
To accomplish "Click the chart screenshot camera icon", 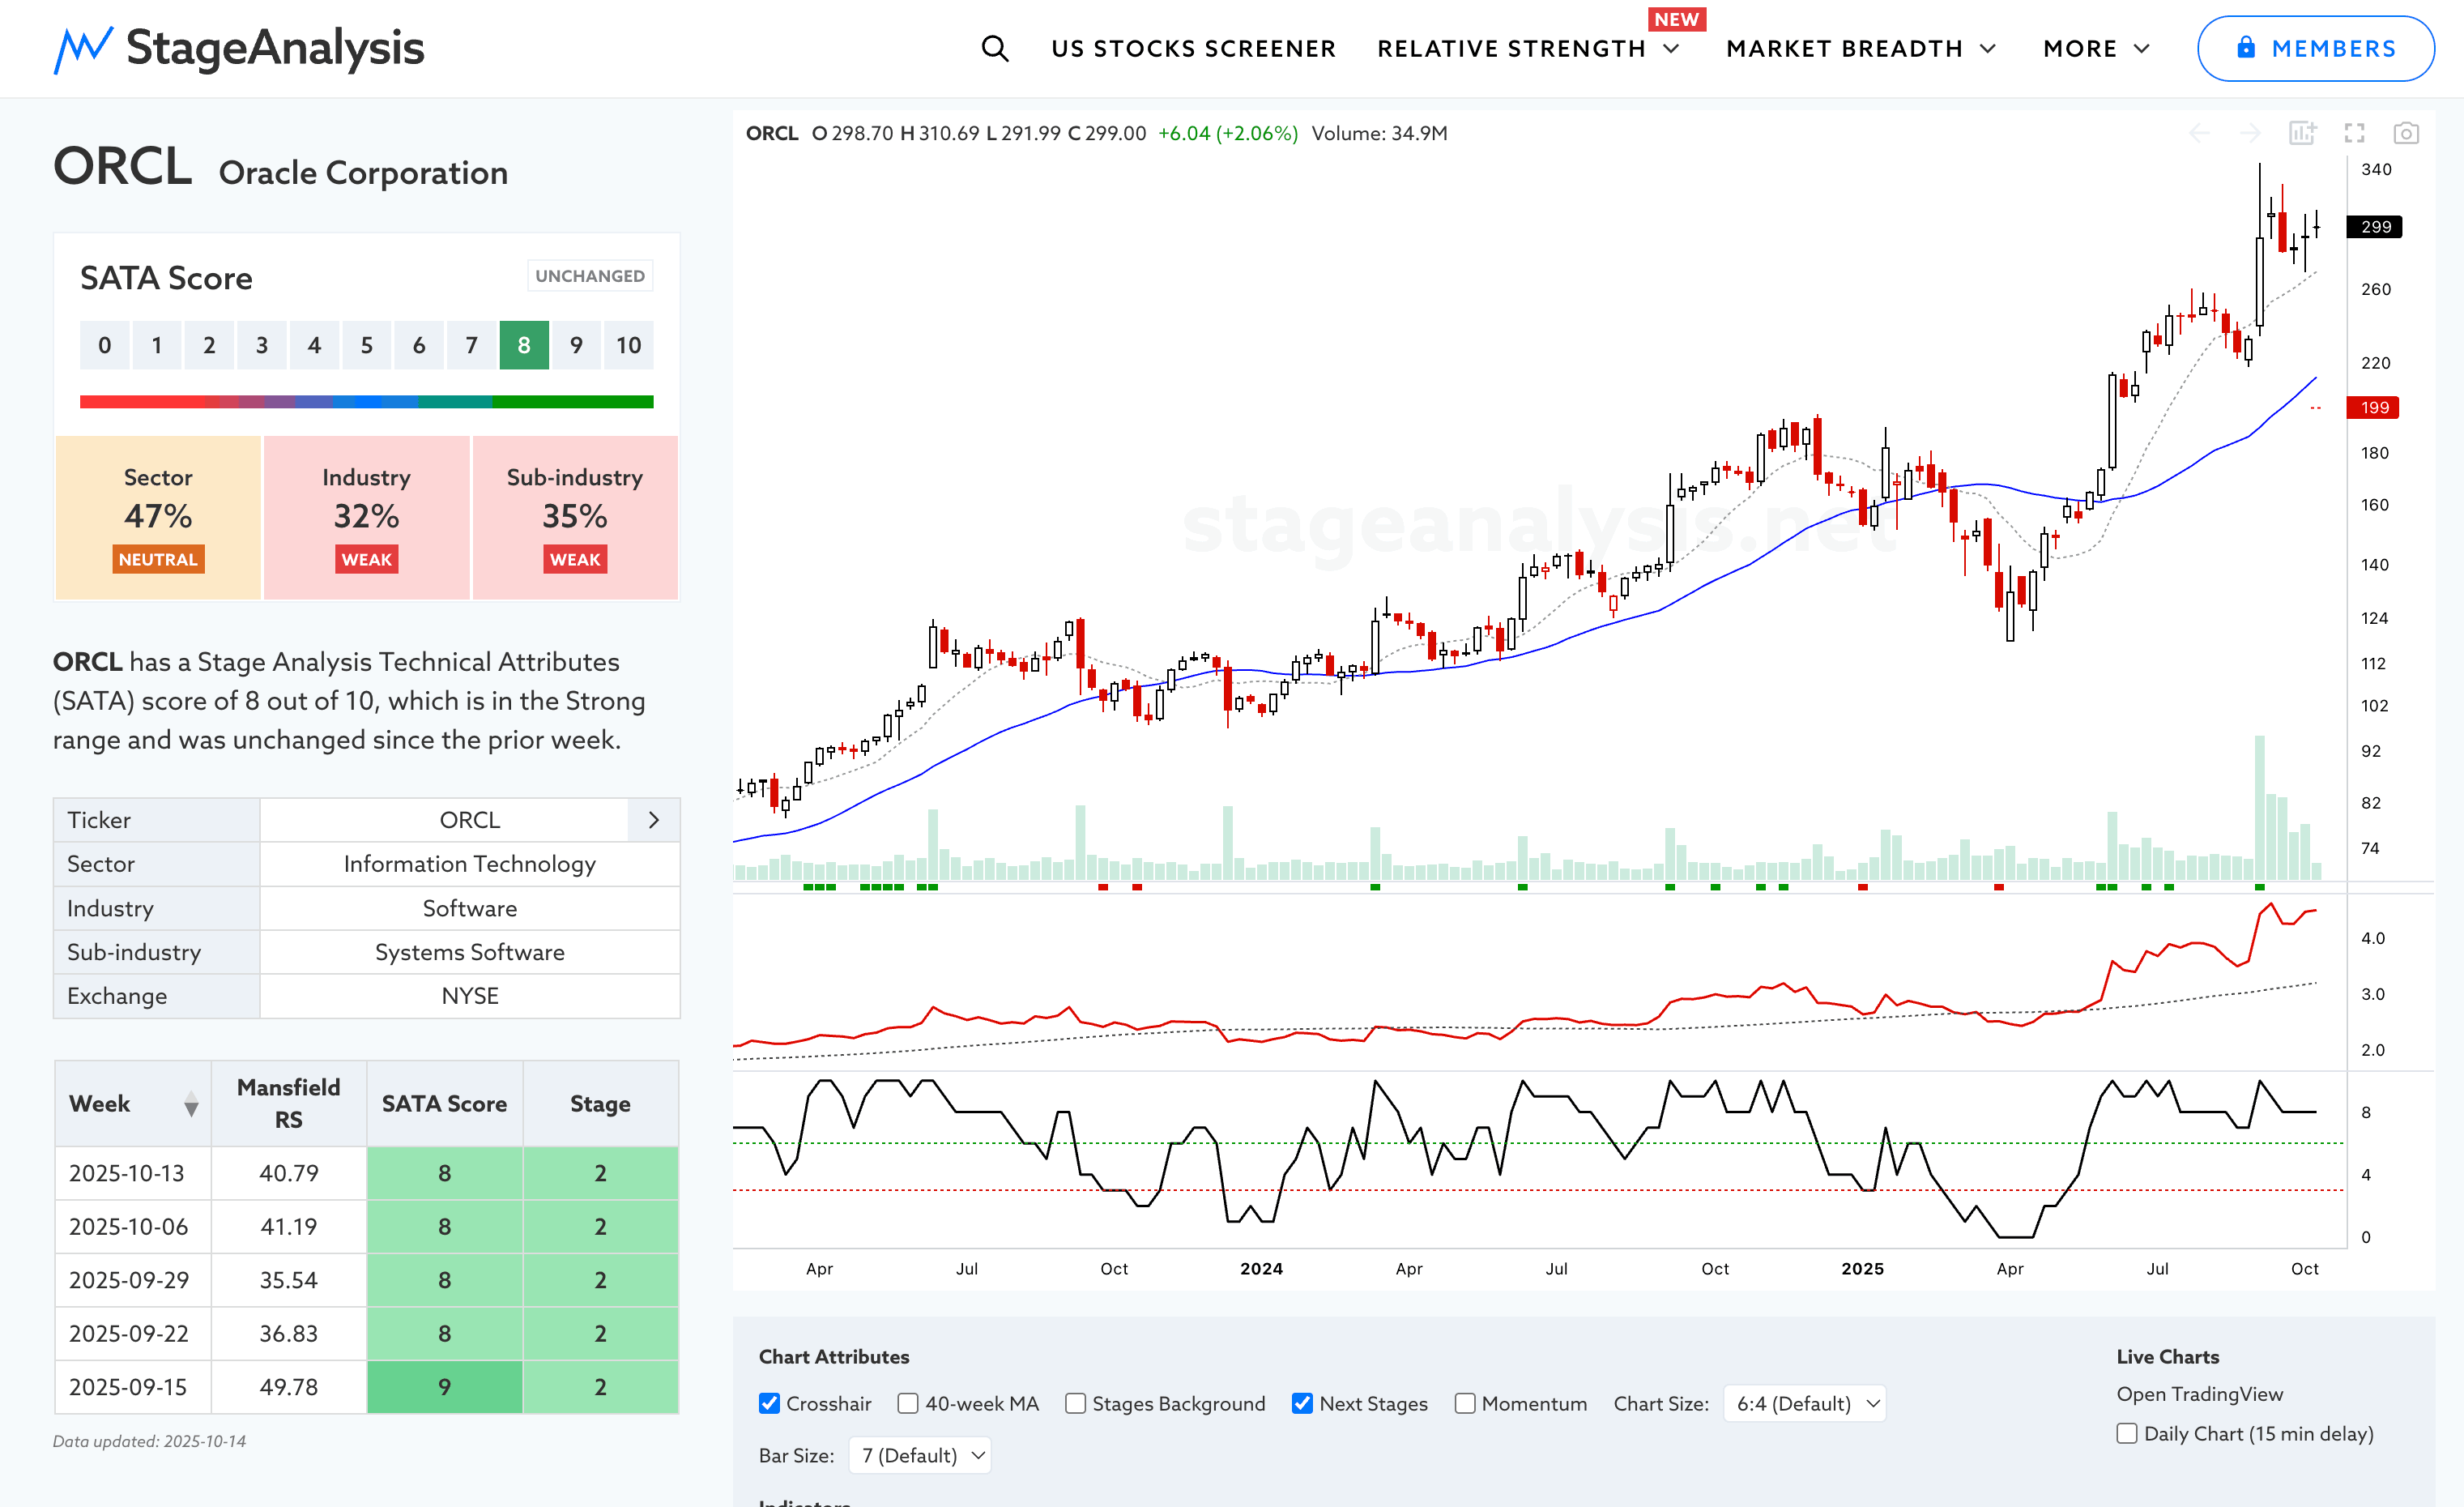I will pos(2405,133).
